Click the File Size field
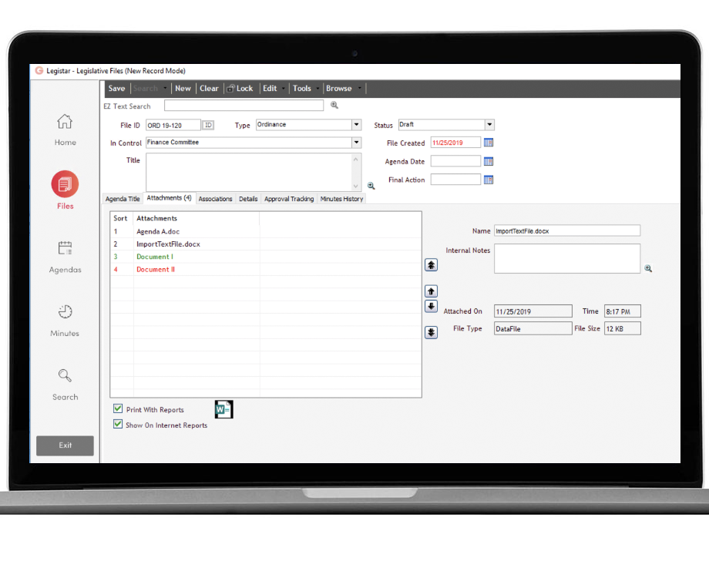The height and width of the screenshot is (578, 709). (x=622, y=329)
